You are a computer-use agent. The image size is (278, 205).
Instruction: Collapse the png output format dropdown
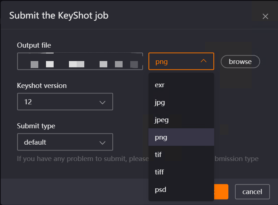pyautogui.click(x=181, y=61)
